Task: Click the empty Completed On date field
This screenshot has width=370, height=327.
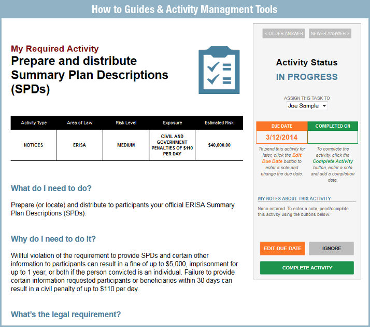Action: click(332, 137)
